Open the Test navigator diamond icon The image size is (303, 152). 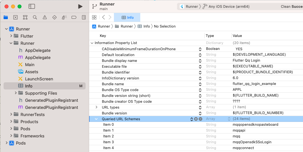pyautogui.click(x=54, y=18)
